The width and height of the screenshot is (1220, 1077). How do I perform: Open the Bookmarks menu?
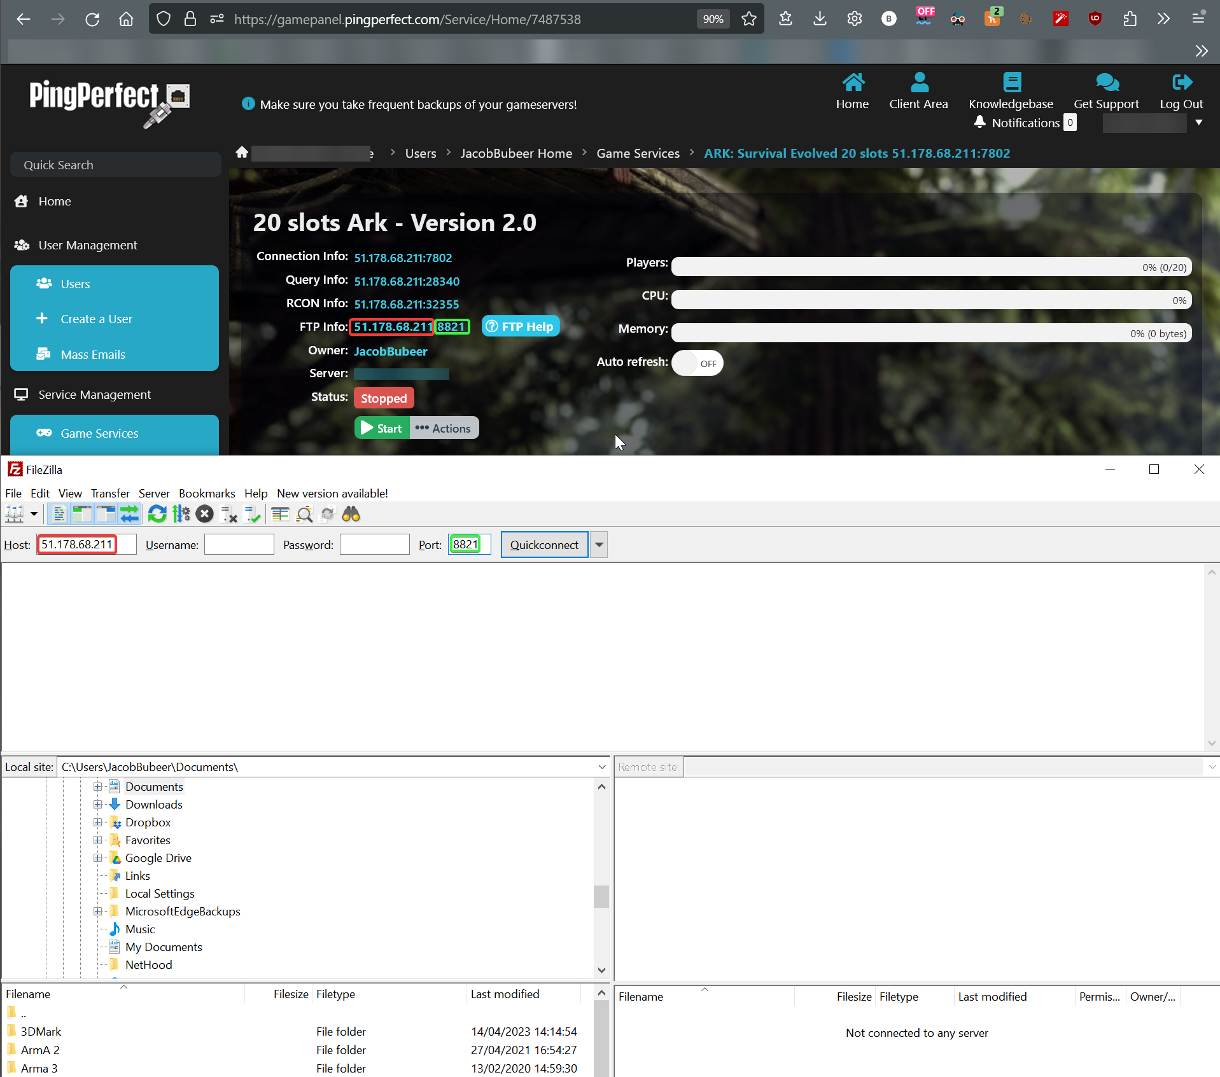pyautogui.click(x=207, y=494)
